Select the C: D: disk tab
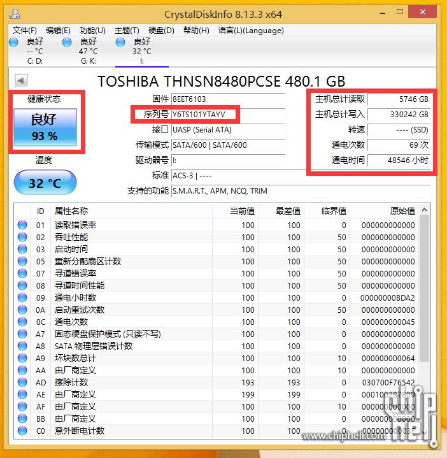447x458 pixels. click(35, 52)
